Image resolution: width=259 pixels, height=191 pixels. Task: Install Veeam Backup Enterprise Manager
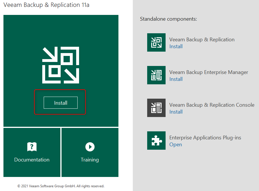pyautogui.click(x=176, y=79)
